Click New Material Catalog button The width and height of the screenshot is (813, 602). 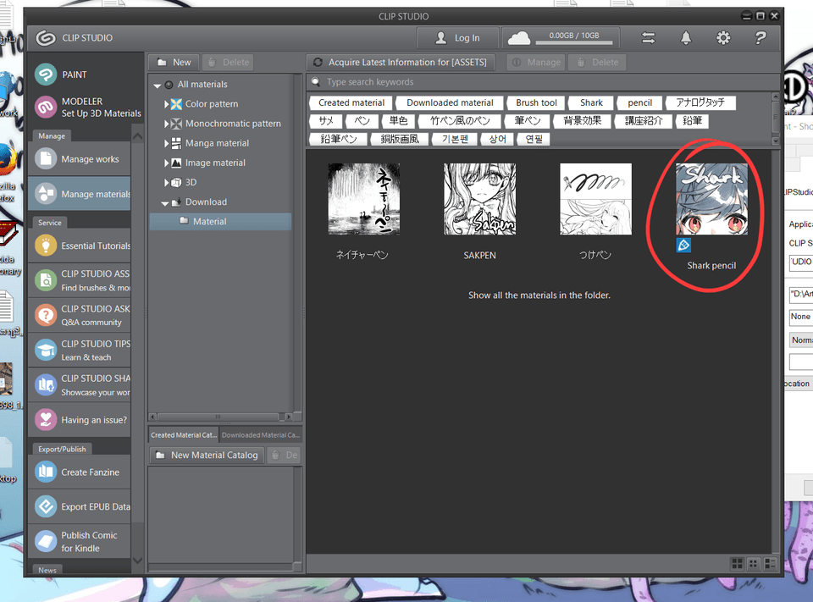point(207,455)
